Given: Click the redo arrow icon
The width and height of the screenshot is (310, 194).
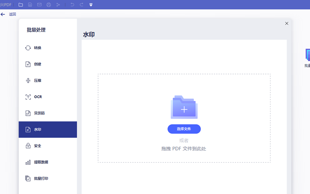Looking at the screenshot, I should (81, 5).
